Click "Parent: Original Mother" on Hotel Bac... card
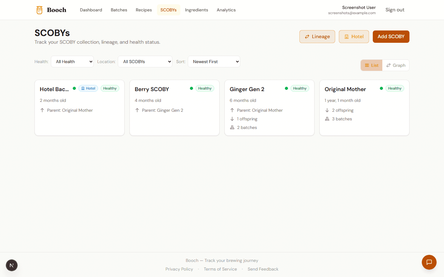 70,110
